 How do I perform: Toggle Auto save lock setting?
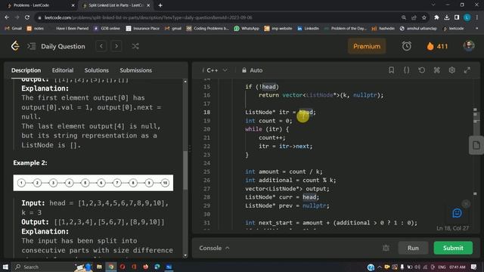[252, 70]
